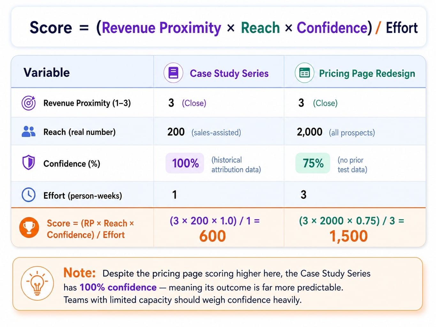This screenshot has height=327, width=436.
Task: Click the 'Pricing Page Redesign' column header
Action: tap(367, 73)
